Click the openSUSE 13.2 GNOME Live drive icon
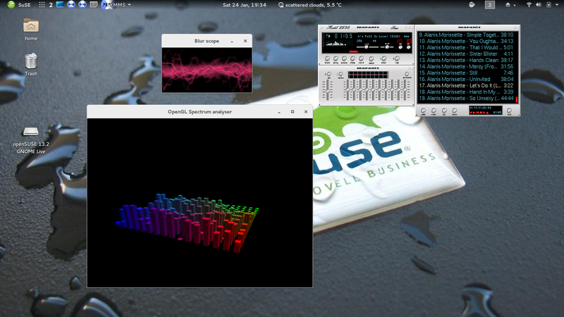564x317 pixels. coord(31,140)
